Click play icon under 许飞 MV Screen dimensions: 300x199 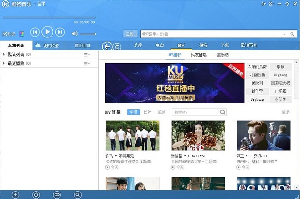pyautogui.click(x=107, y=167)
